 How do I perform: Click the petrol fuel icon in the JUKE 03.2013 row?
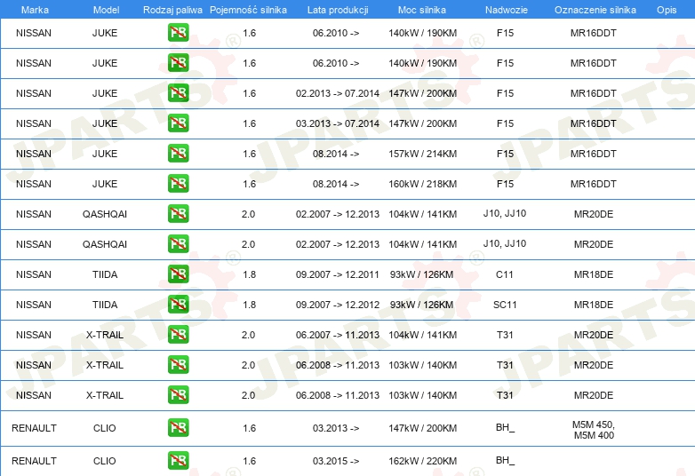[x=178, y=123]
